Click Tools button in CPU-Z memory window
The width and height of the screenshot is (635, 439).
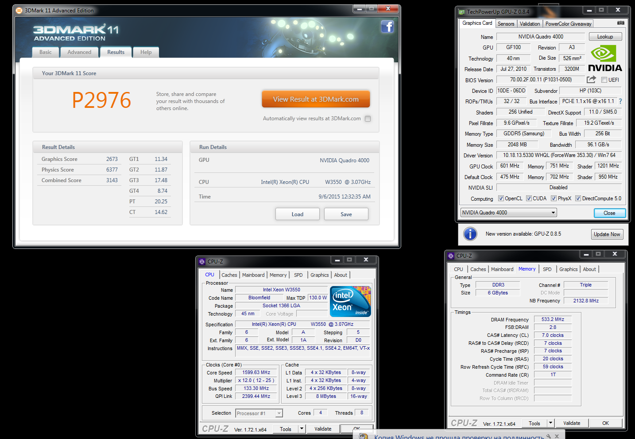coord(534,423)
